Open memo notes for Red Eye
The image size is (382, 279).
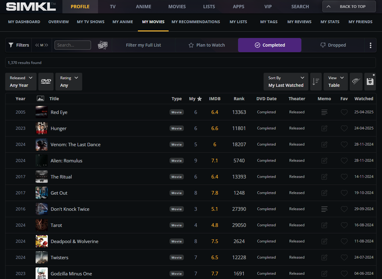(324, 112)
